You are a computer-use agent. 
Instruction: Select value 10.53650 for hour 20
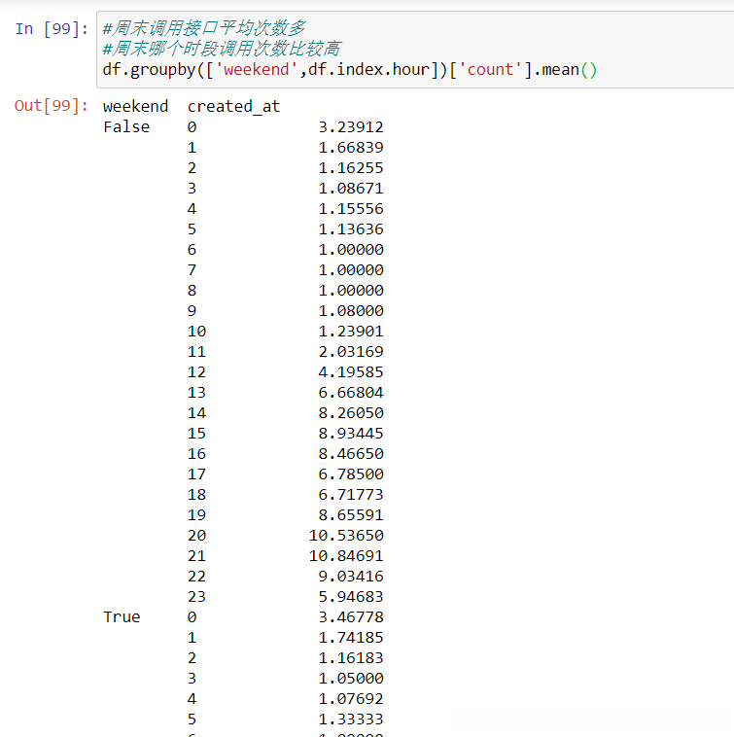[x=346, y=536]
